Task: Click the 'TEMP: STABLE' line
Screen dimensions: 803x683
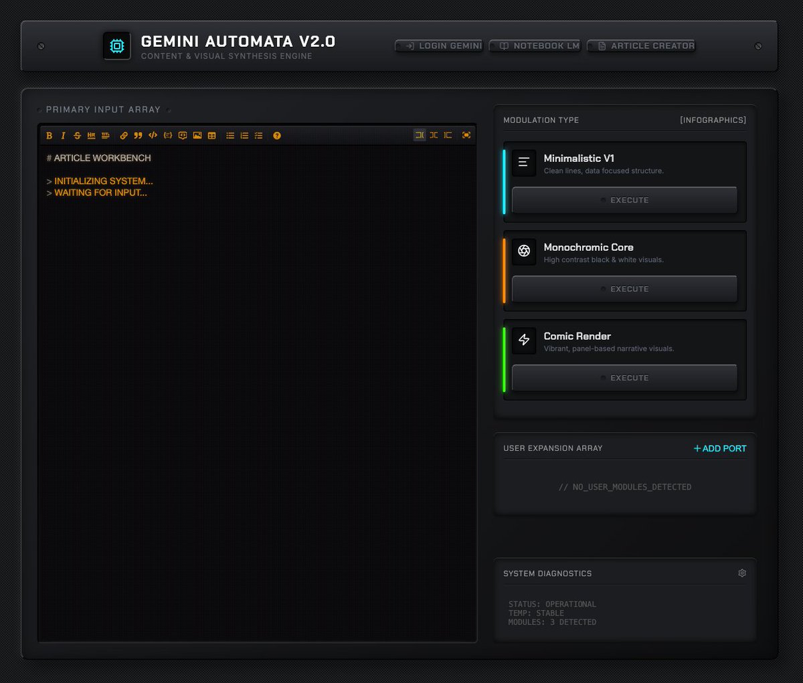Action: pos(536,613)
